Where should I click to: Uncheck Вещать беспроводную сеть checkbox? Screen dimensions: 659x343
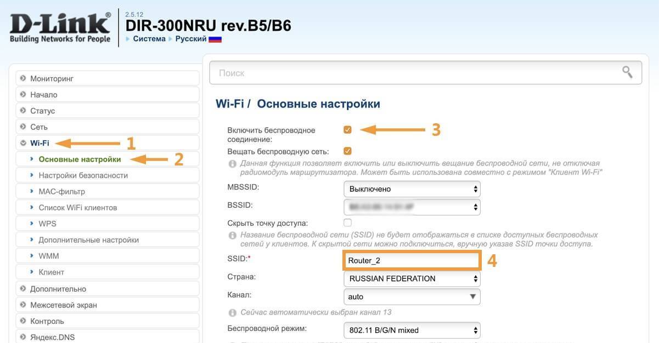(347, 151)
